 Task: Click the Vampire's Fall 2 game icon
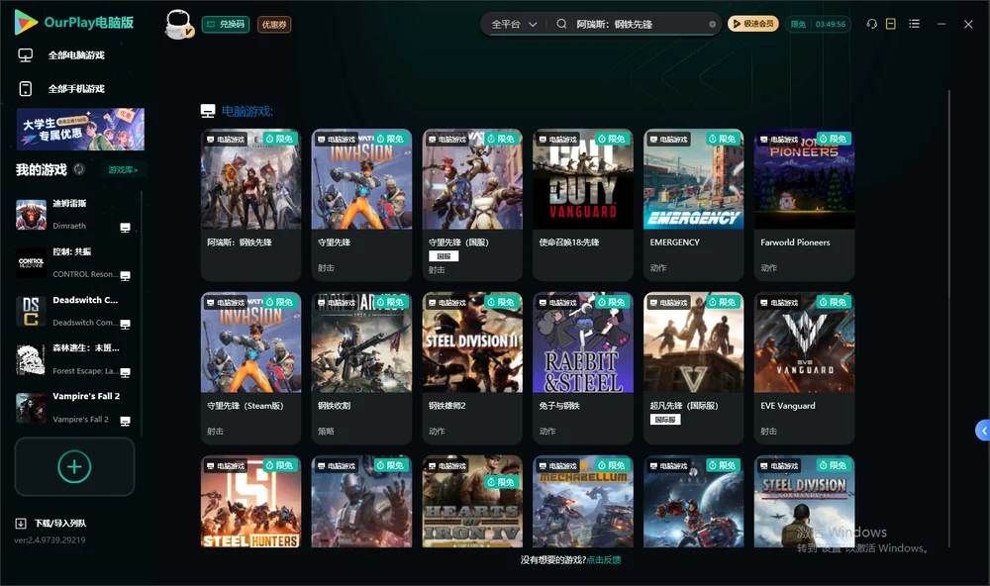[x=31, y=408]
